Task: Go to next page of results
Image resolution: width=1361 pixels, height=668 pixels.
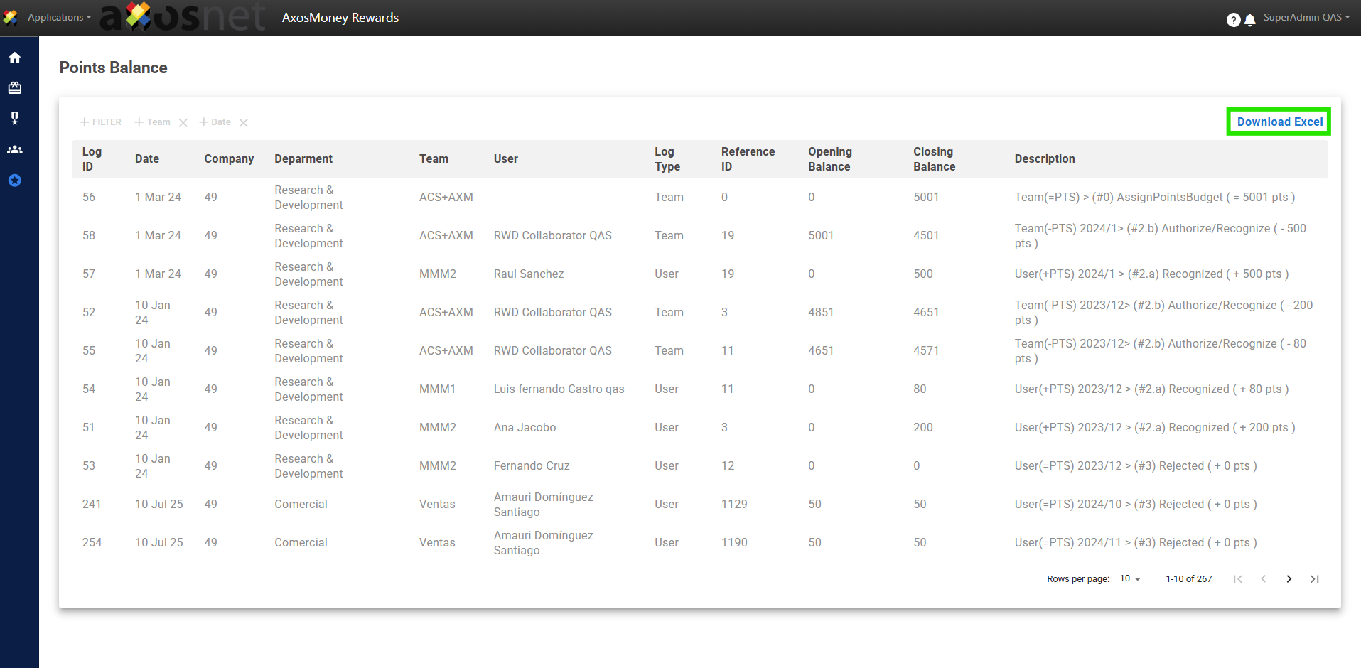Action: click(x=1289, y=579)
